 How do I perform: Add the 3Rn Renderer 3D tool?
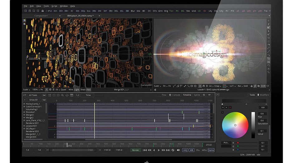click(111, 11)
